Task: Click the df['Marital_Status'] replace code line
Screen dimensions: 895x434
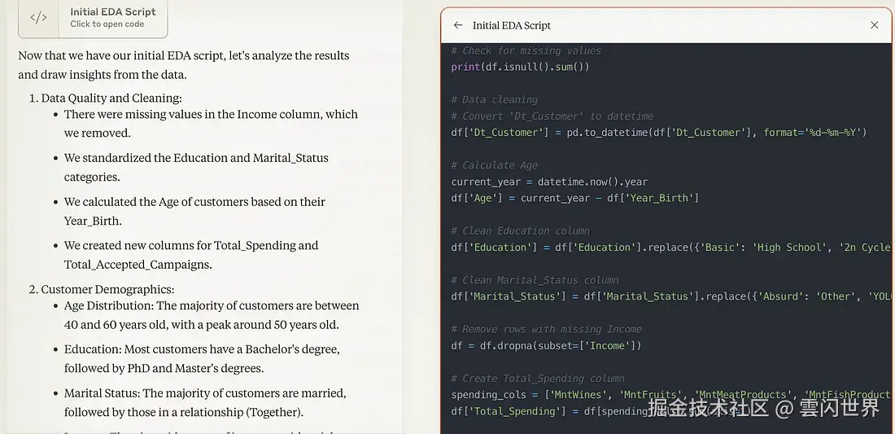Action: (670, 296)
